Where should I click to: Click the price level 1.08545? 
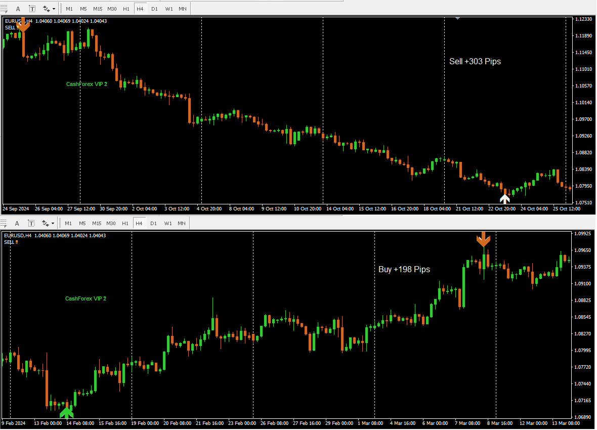[x=582, y=317]
